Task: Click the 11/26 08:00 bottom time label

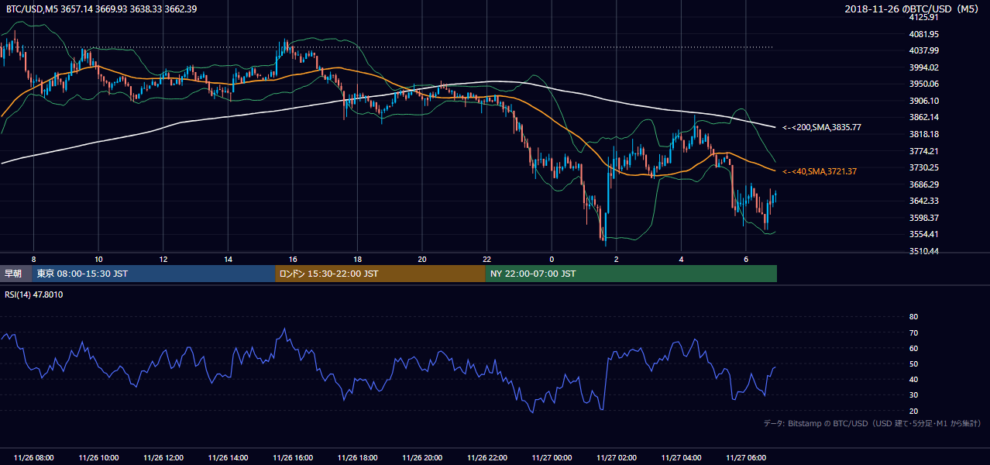Action: coord(33,458)
